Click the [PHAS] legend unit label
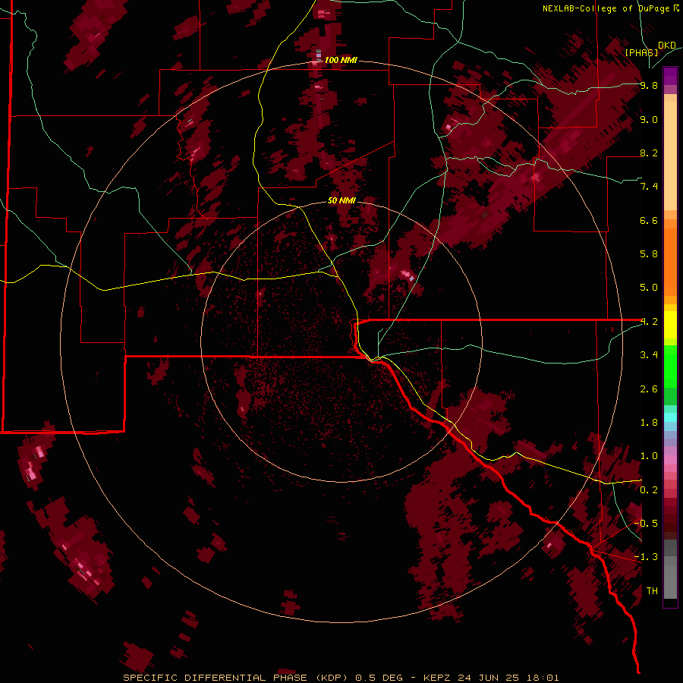This screenshot has height=683, width=683. [x=641, y=52]
